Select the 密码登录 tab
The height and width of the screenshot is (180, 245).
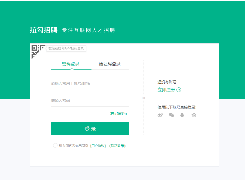(x=71, y=64)
